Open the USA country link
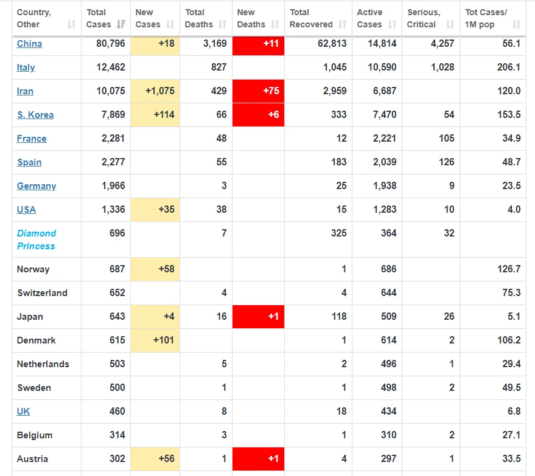Image resolution: width=535 pixels, height=476 pixels. pos(26,210)
